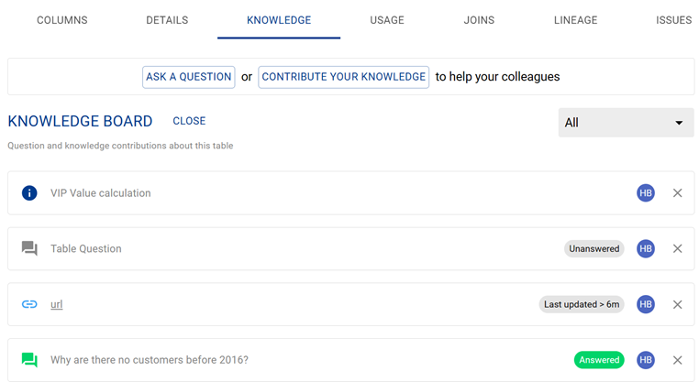Click the info icon beside VIP Value calculation
Screen dimensions: 699x382
[x=29, y=193]
